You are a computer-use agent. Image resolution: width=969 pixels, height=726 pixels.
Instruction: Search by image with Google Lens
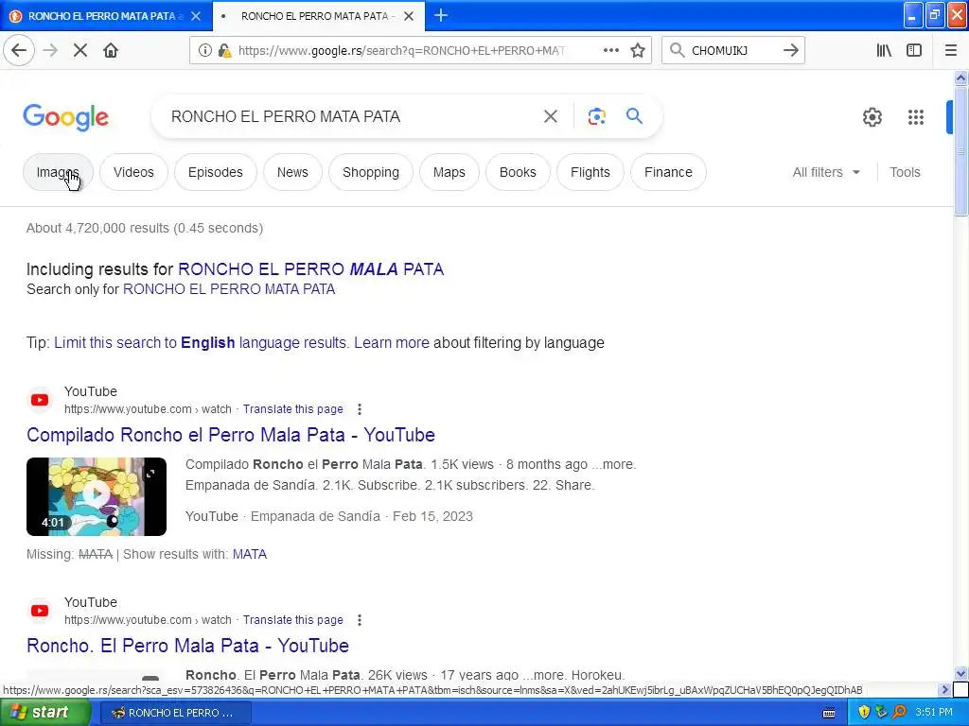(596, 116)
